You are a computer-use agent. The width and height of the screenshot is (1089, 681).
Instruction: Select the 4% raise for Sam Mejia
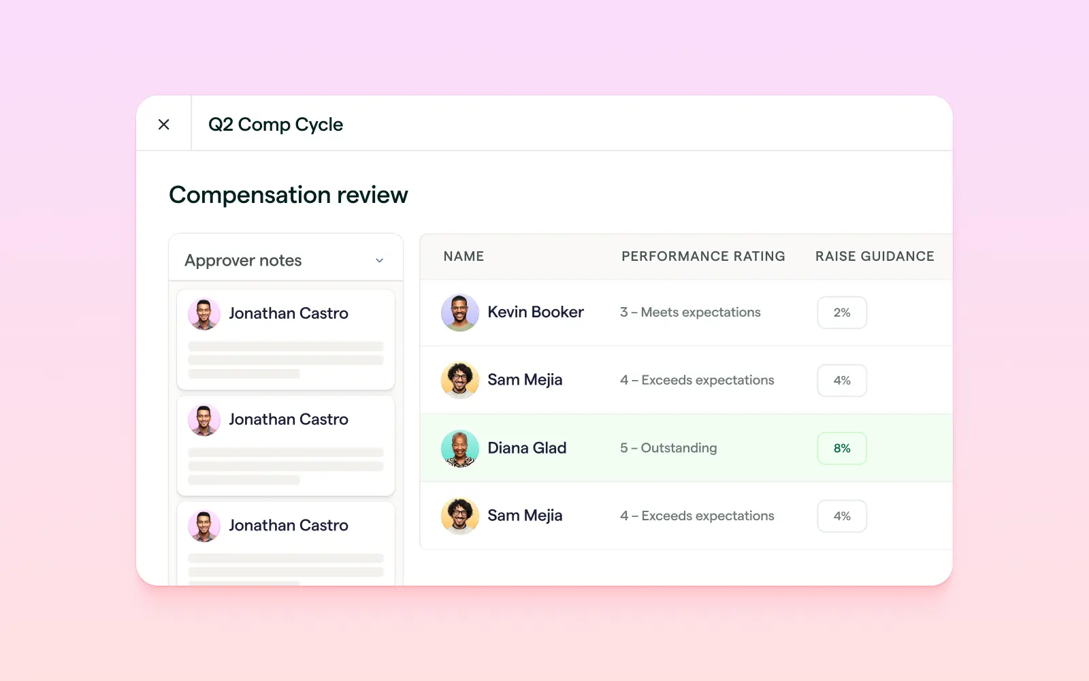[842, 381]
